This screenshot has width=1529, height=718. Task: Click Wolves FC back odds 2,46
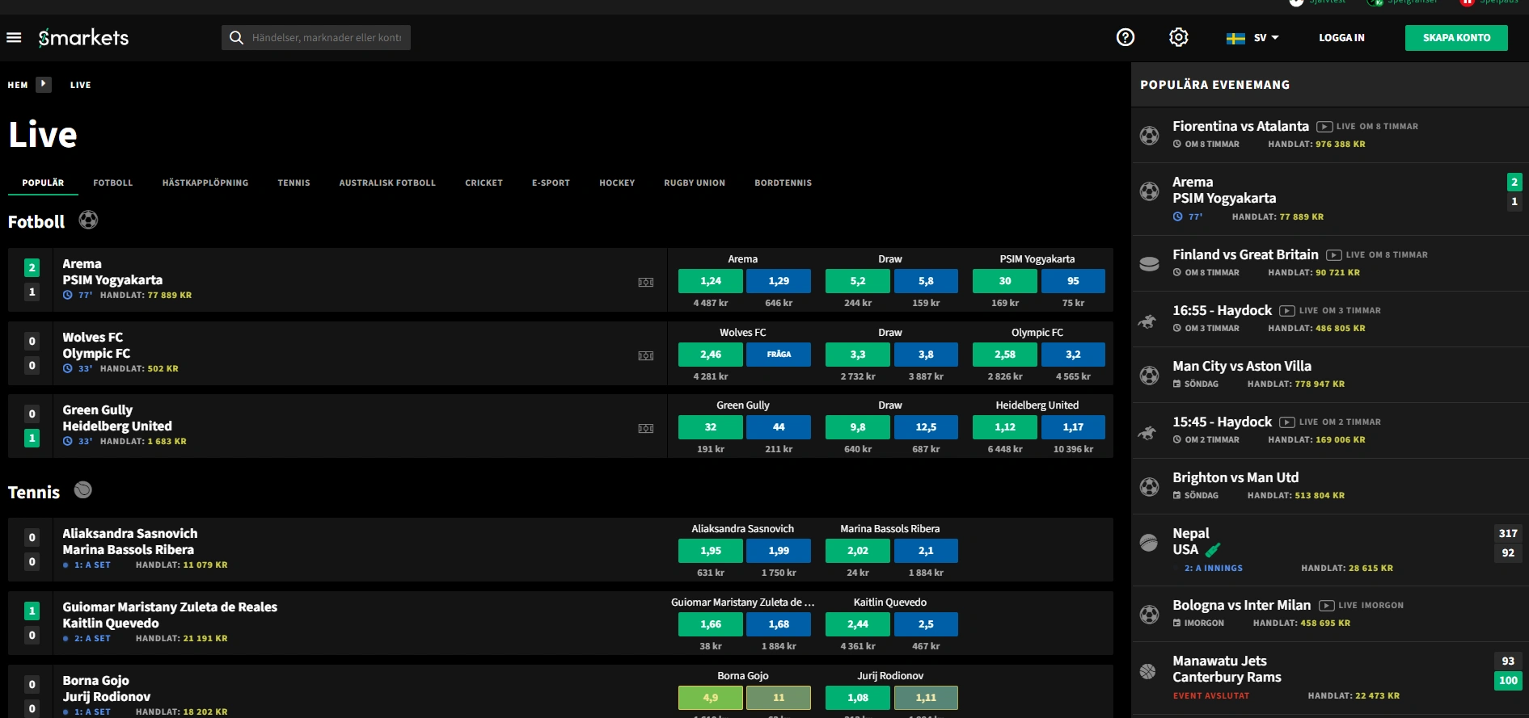click(x=711, y=355)
